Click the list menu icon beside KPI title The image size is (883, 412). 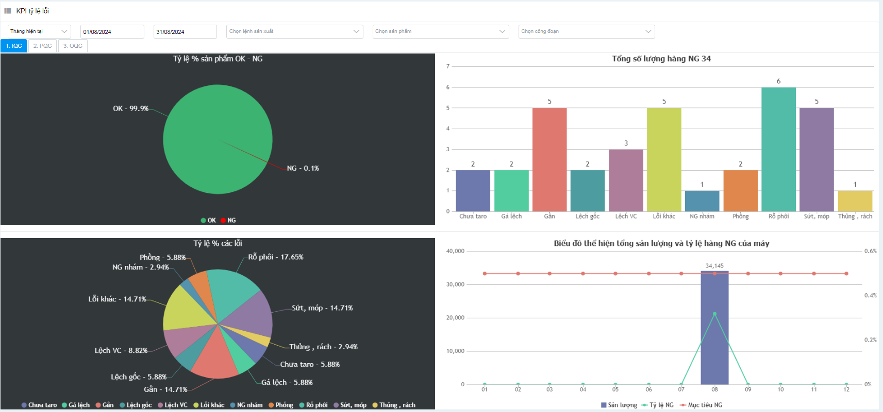pyautogui.click(x=8, y=11)
